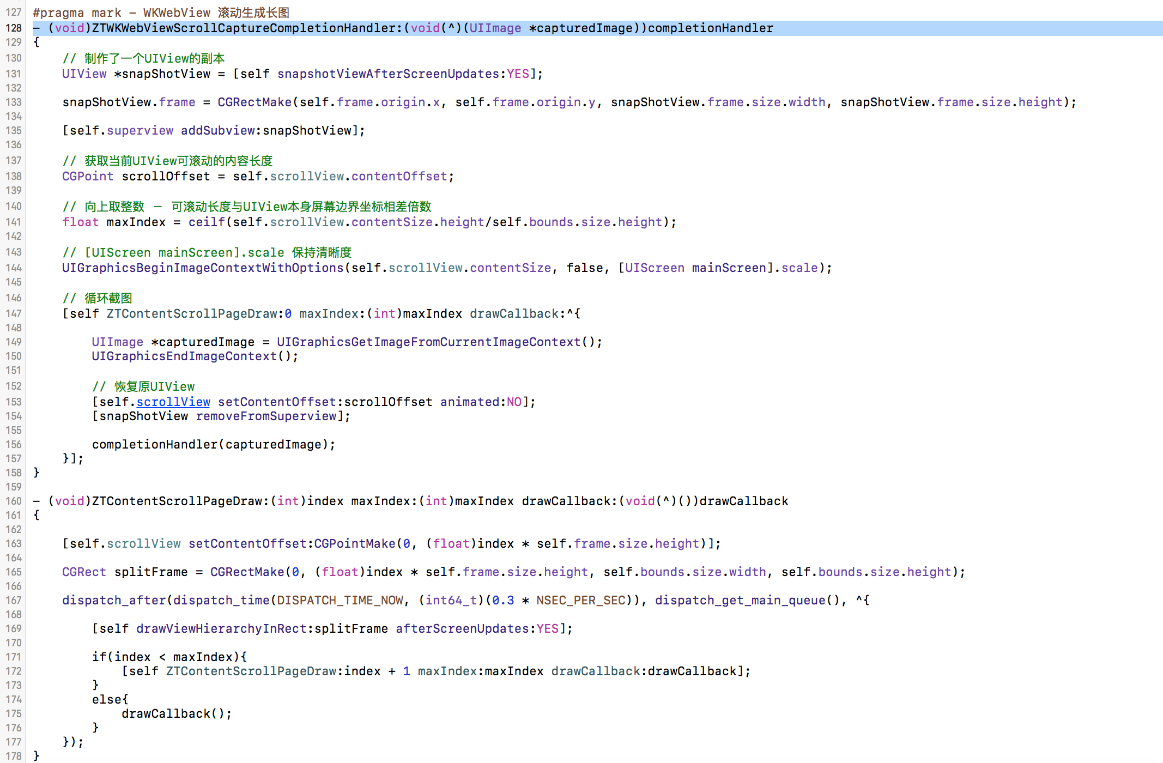The height and width of the screenshot is (763, 1163).
Task: Click the UIView type on line 131
Action: [84, 74]
